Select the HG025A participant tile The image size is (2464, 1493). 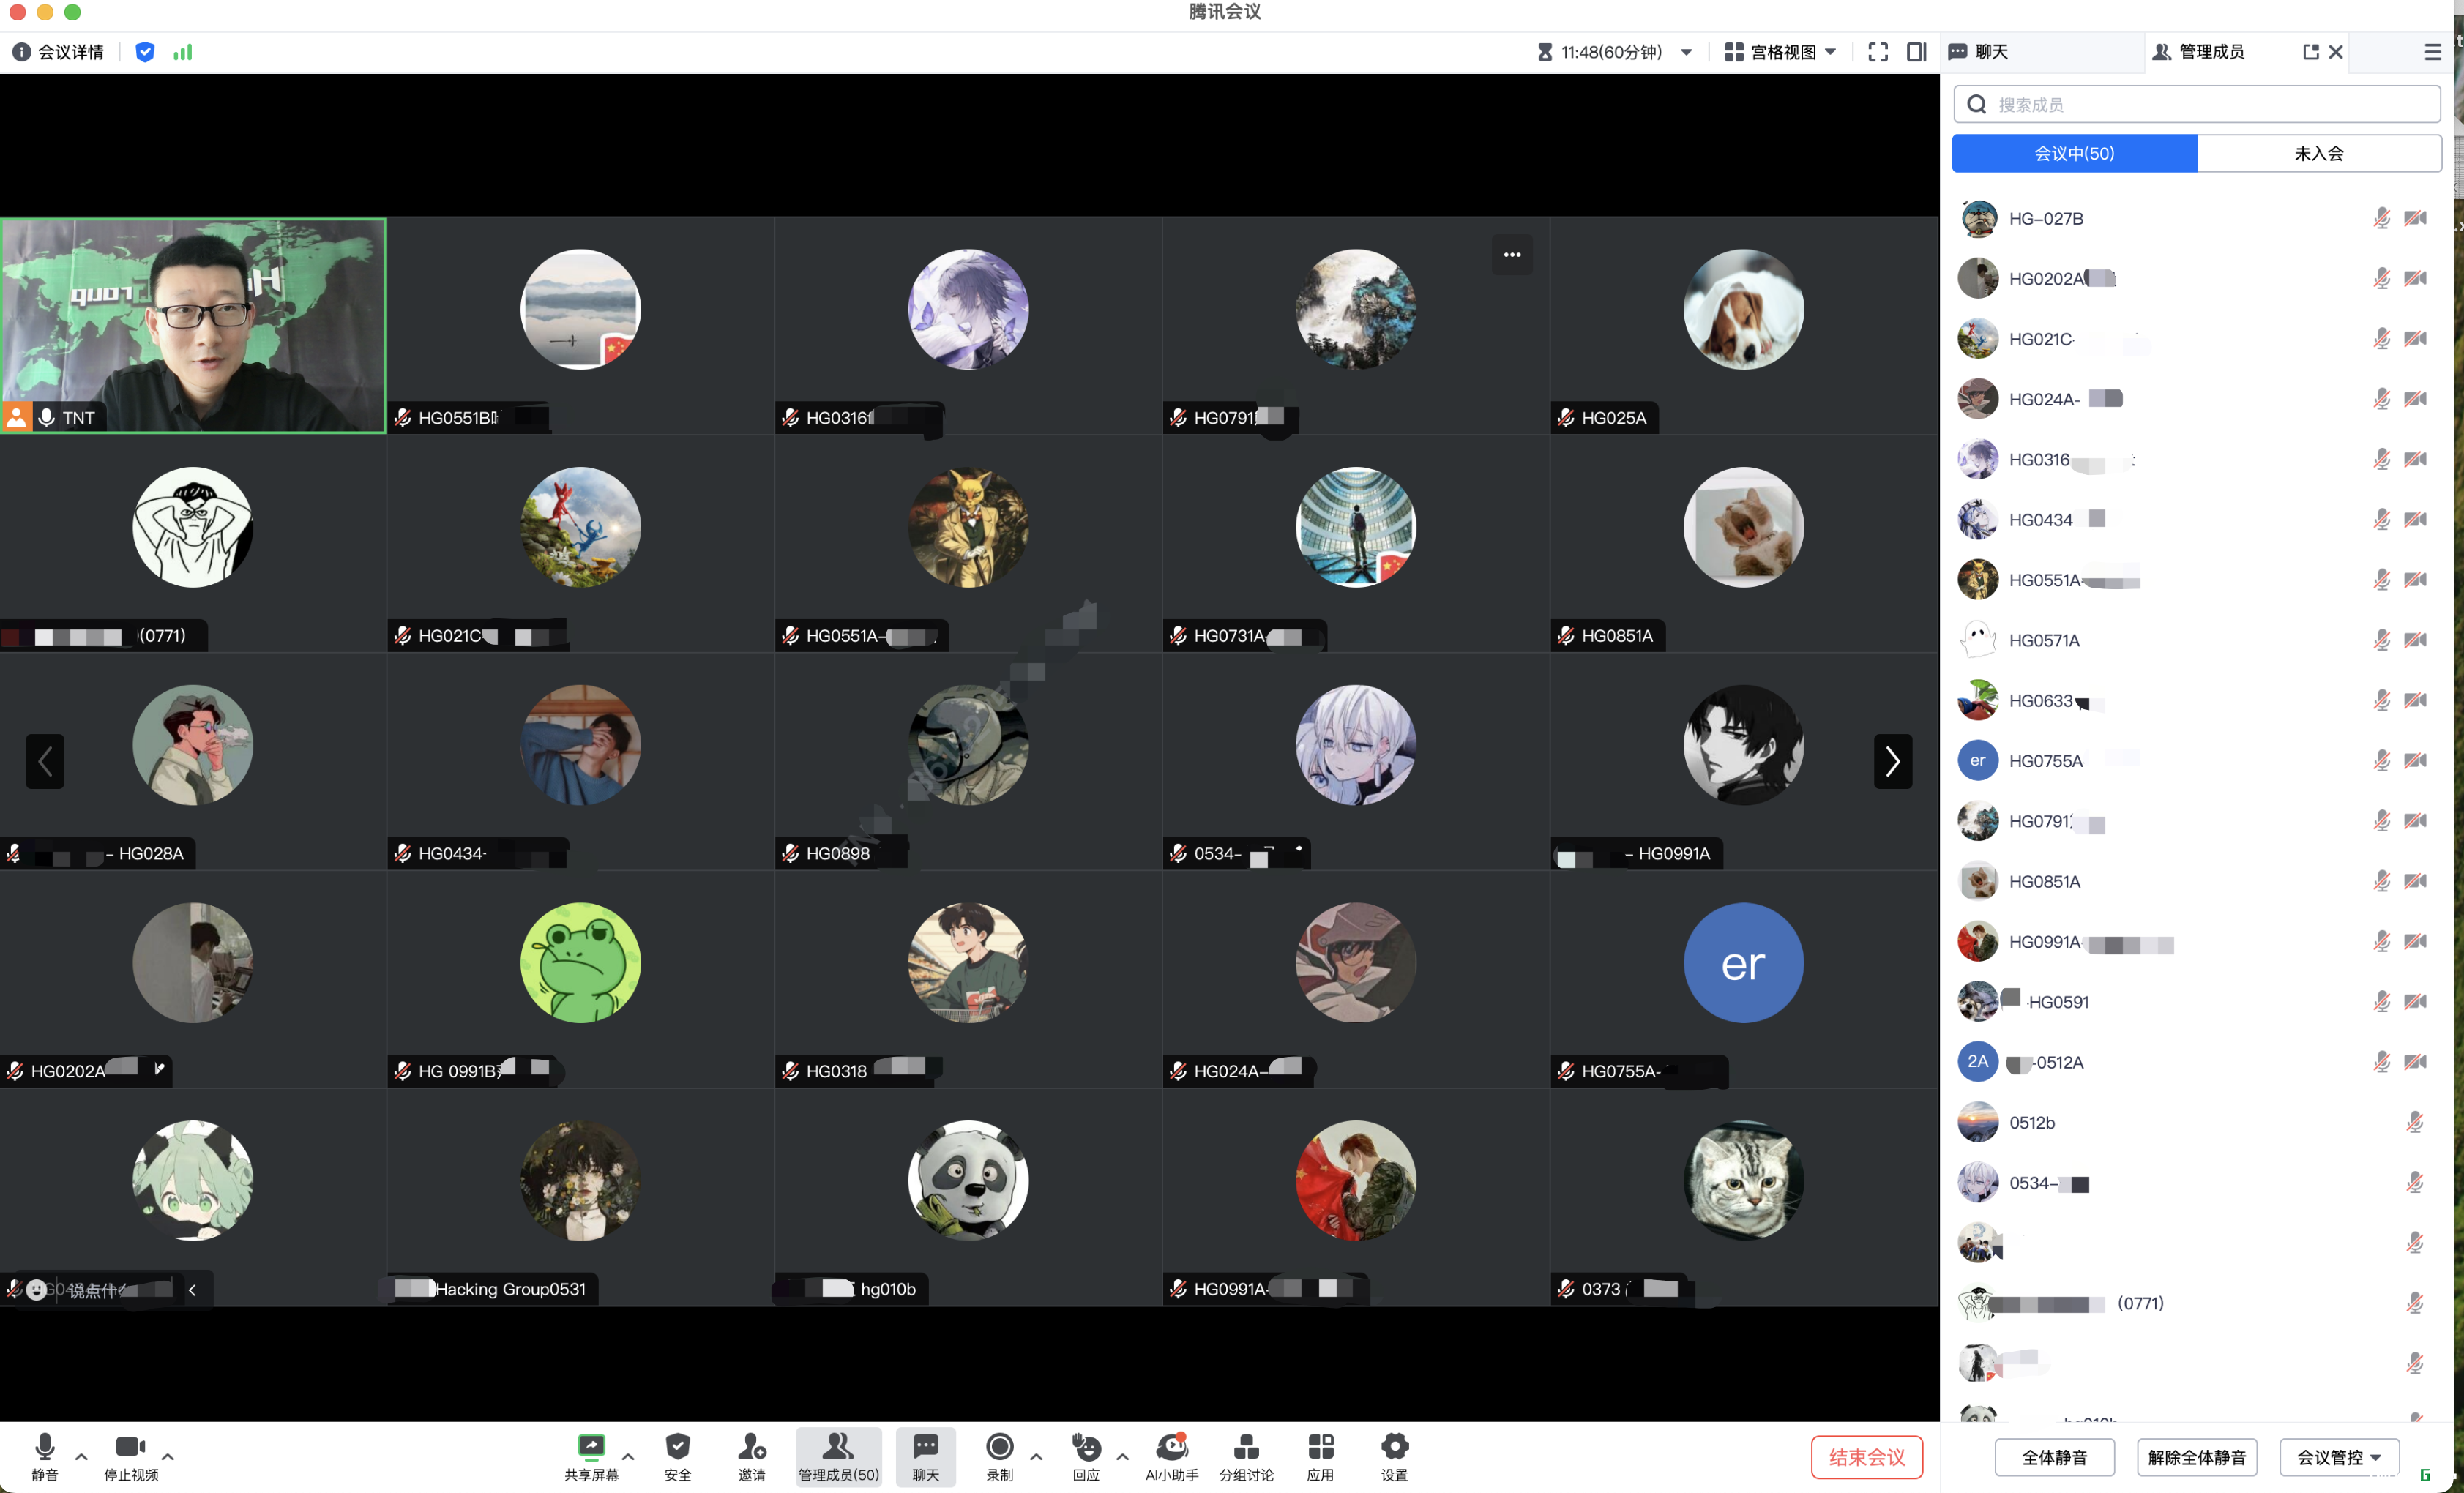tap(1744, 326)
